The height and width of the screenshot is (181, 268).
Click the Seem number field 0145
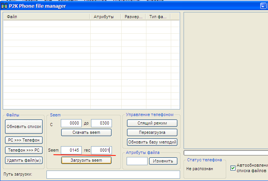pyautogui.click(x=71, y=150)
